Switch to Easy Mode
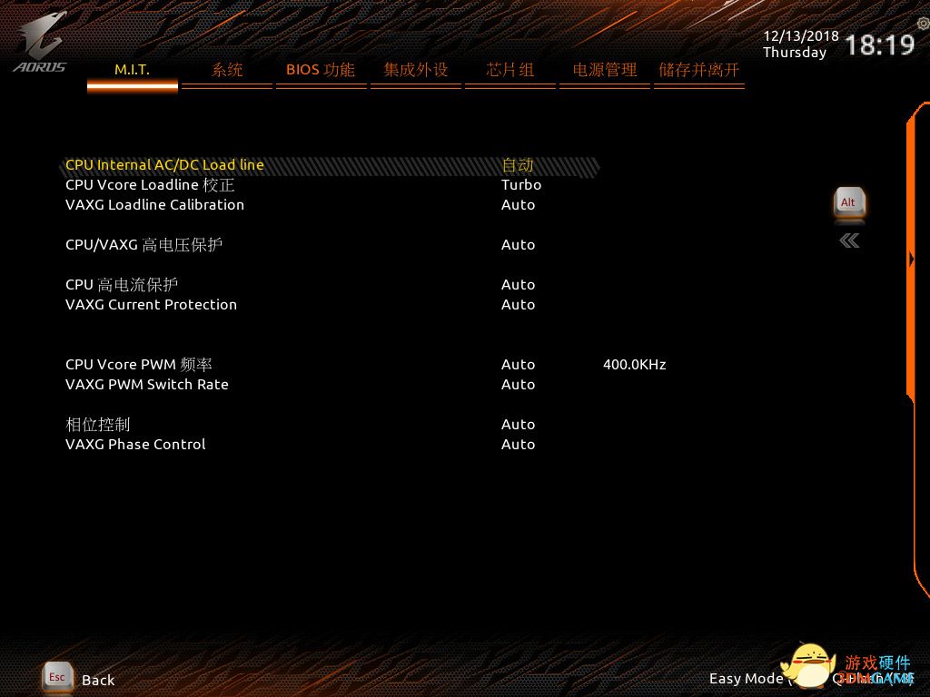 pos(747,678)
